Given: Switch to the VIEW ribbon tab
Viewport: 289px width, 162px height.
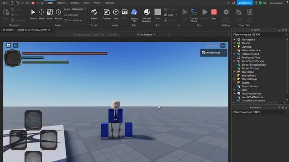Looking at the screenshot, I should (97, 3).
